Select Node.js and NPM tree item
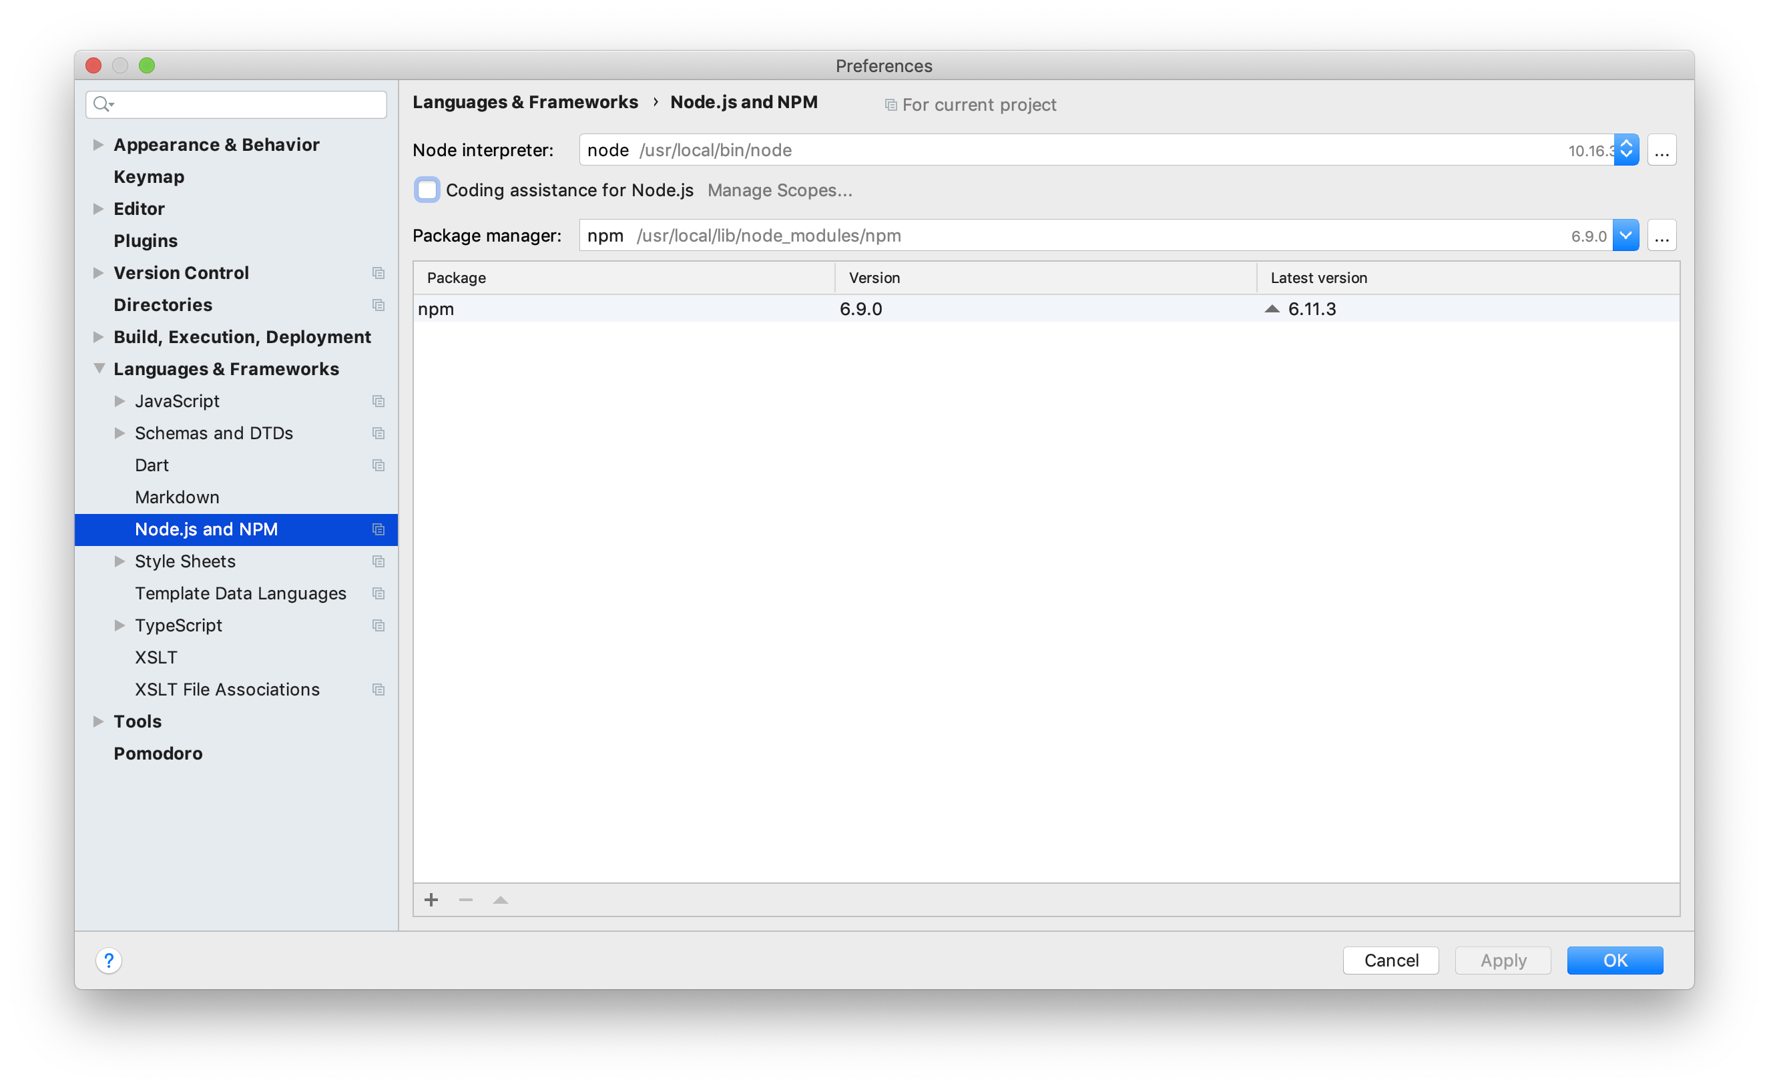This screenshot has height=1088, width=1769. [236, 529]
